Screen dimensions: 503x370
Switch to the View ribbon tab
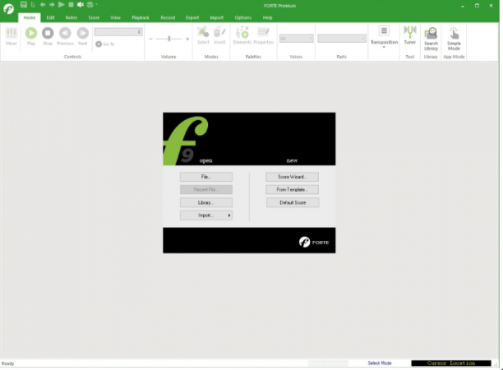coord(116,17)
